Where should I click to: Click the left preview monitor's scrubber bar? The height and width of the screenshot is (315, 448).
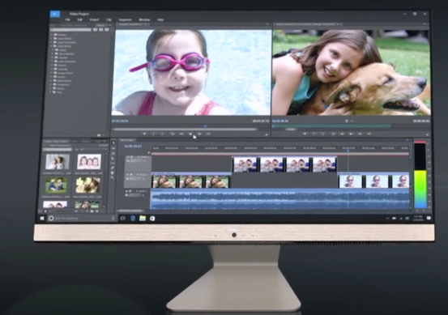186,130
